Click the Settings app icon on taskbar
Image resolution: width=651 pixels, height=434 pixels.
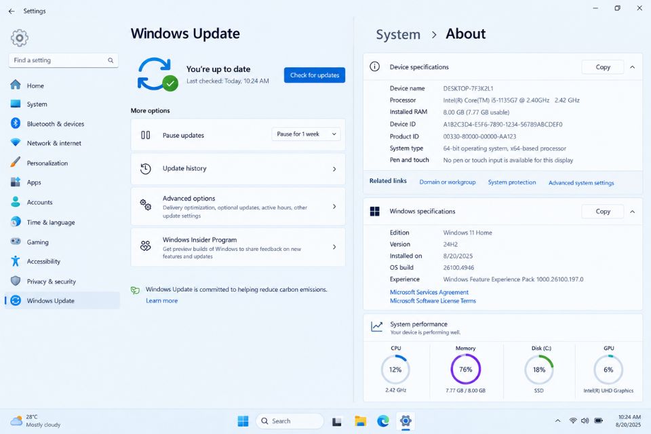tap(406, 421)
